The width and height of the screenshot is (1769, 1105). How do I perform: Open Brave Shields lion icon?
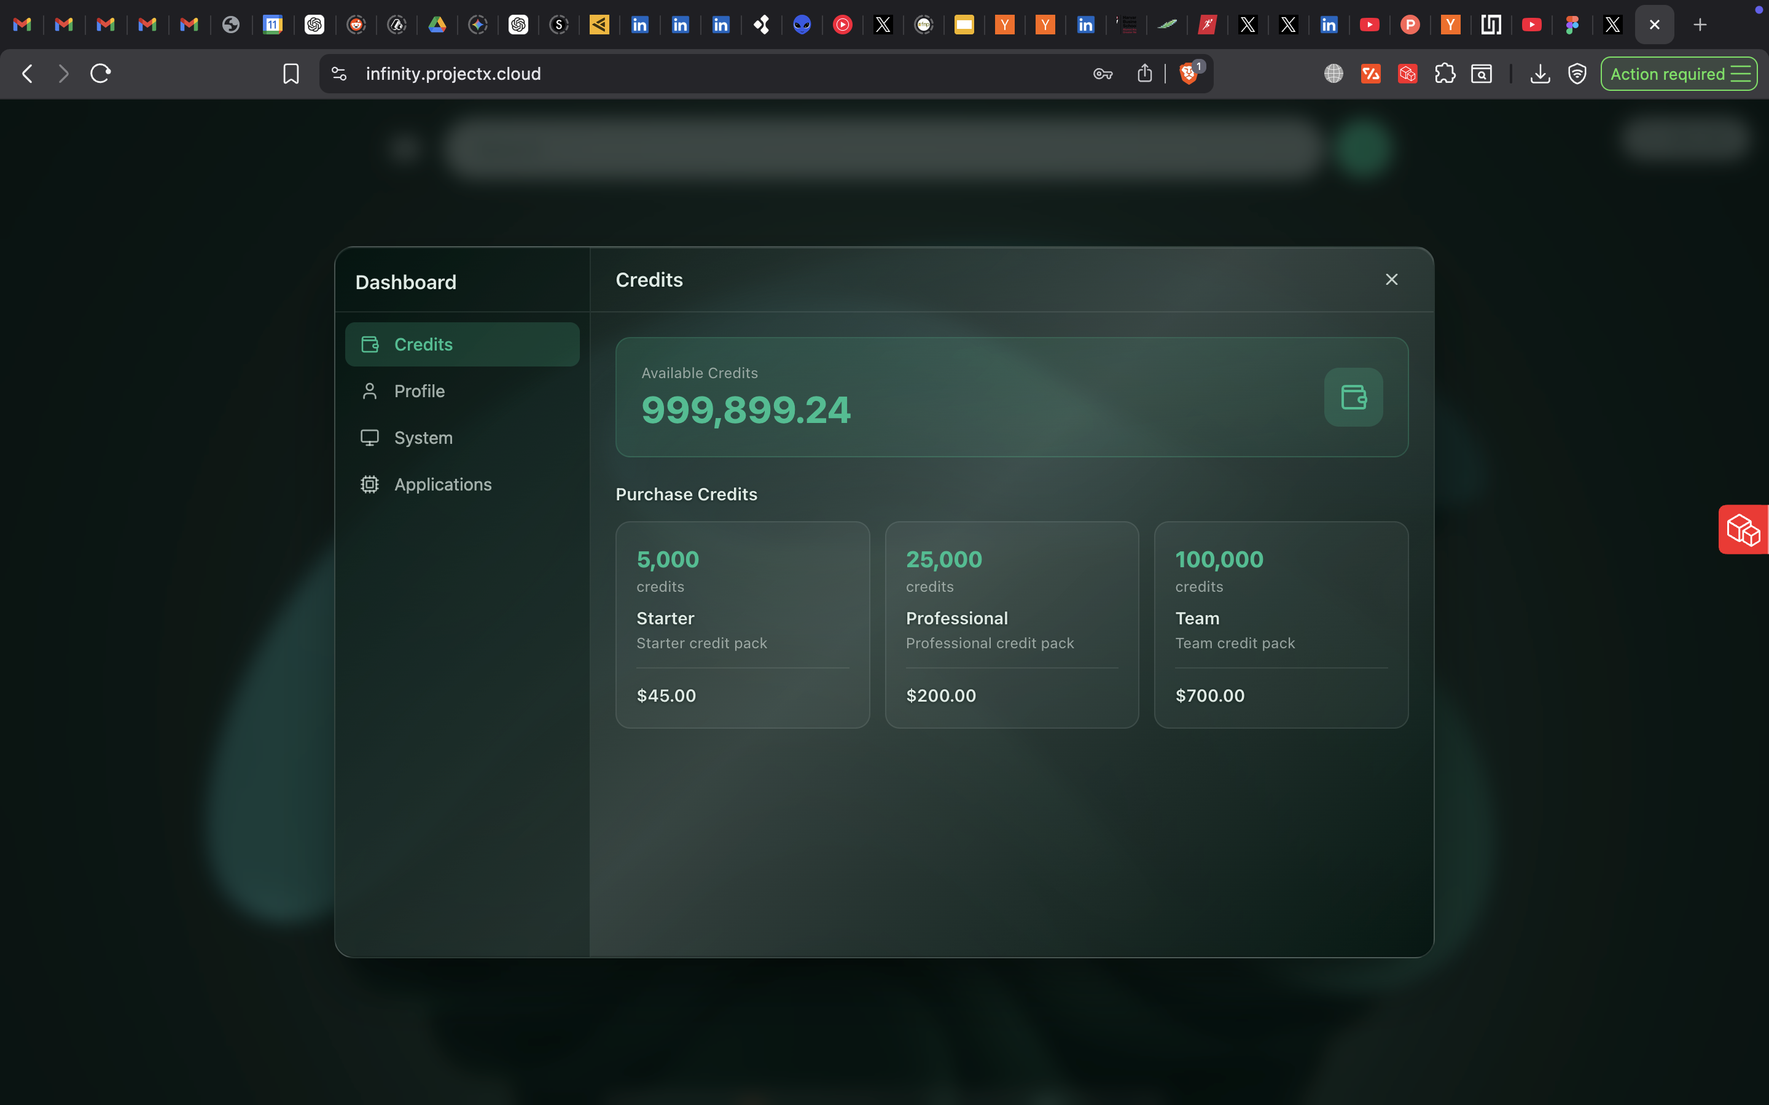pyautogui.click(x=1189, y=74)
